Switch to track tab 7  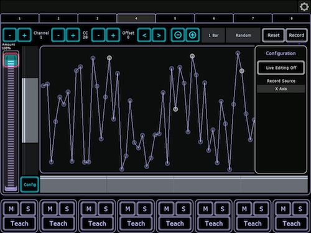click(x=253, y=19)
